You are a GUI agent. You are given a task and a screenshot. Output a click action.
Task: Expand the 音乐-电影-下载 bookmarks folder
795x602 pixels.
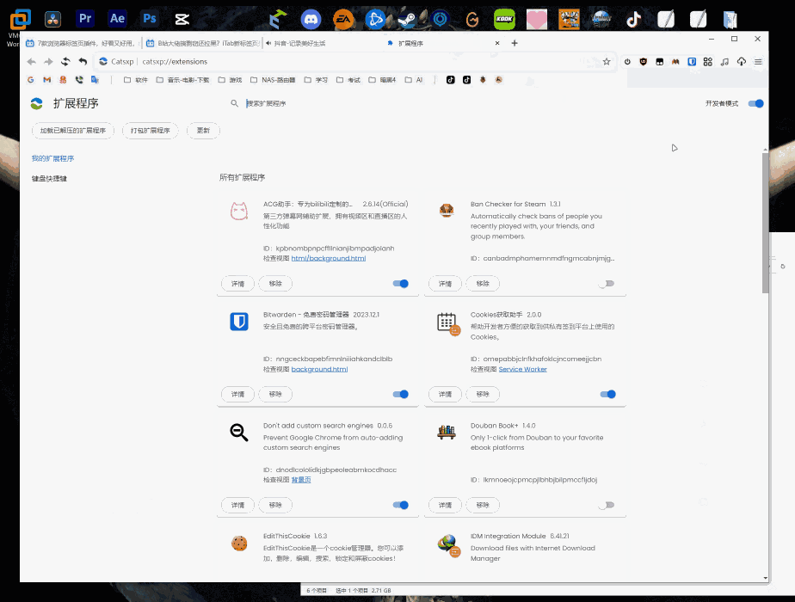click(182, 80)
